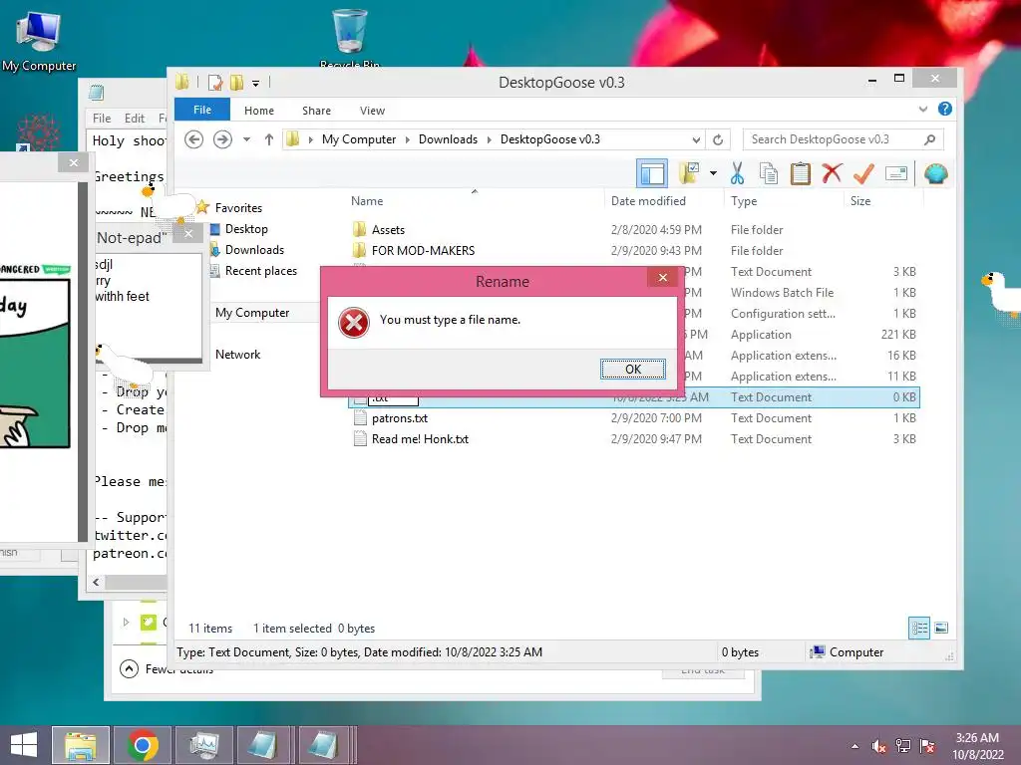
Task: Click Downloads in the address breadcrumb
Action: point(448,139)
